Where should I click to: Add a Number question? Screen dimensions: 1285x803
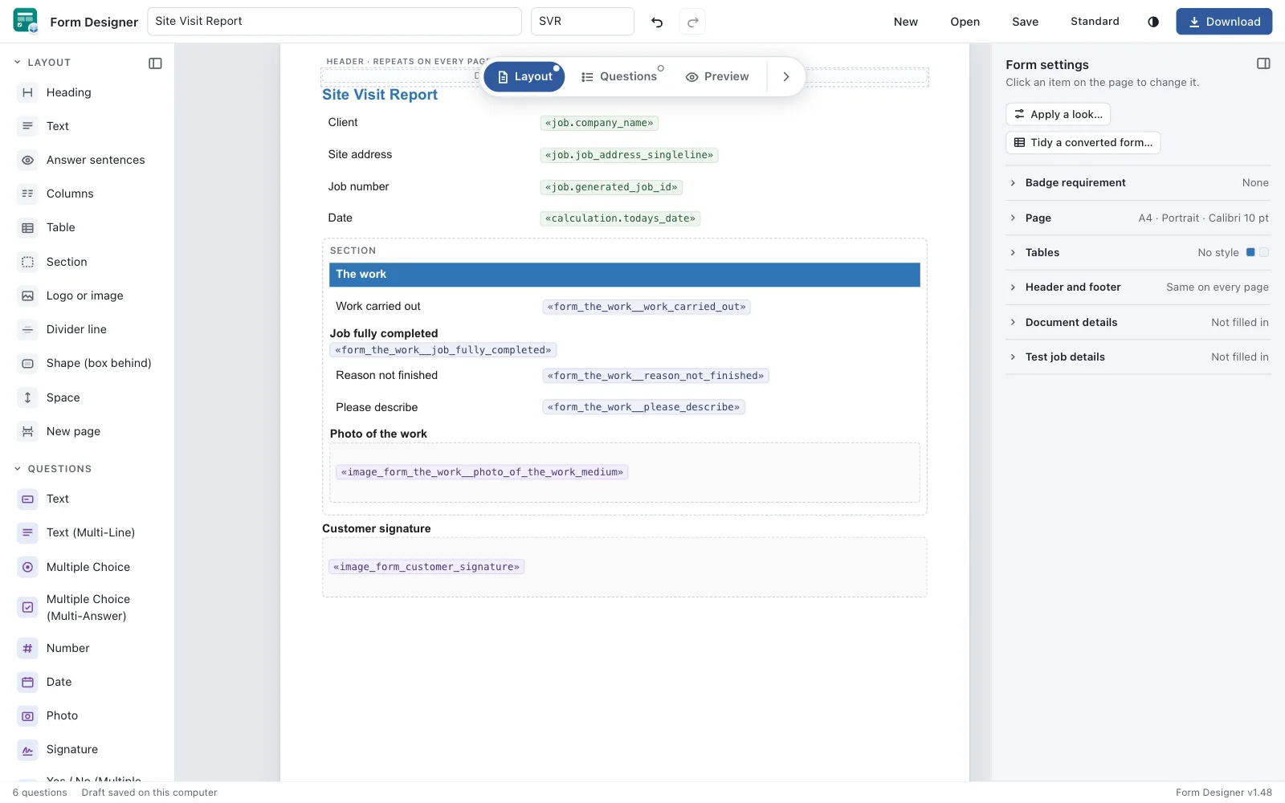(88, 648)
